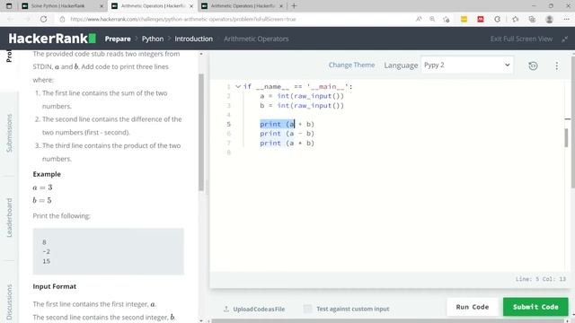This screenshot has height=323, width=575.
Task: Open the Submissions side tab
Action: pos(9,133)
